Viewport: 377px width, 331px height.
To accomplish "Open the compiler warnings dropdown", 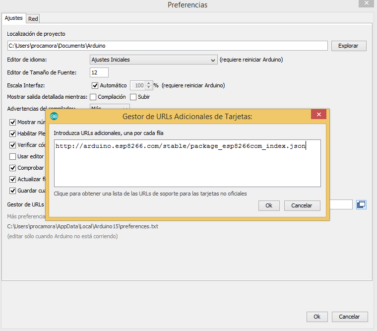I will tap(110, 107).
